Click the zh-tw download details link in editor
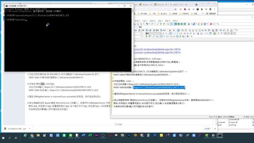The image size is (254, 143). tap(157, 49)
